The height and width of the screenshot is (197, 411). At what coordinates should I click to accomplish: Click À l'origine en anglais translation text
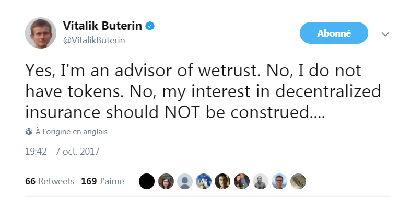pyautogui.click(x=72, y=132)
